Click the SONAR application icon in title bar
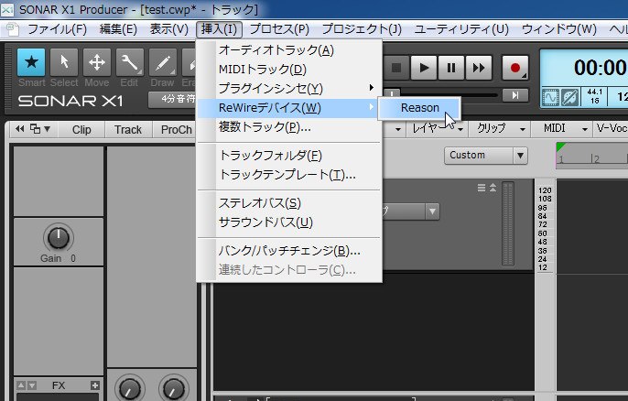This screenshot has height=401, width=628. click(7, 10)
